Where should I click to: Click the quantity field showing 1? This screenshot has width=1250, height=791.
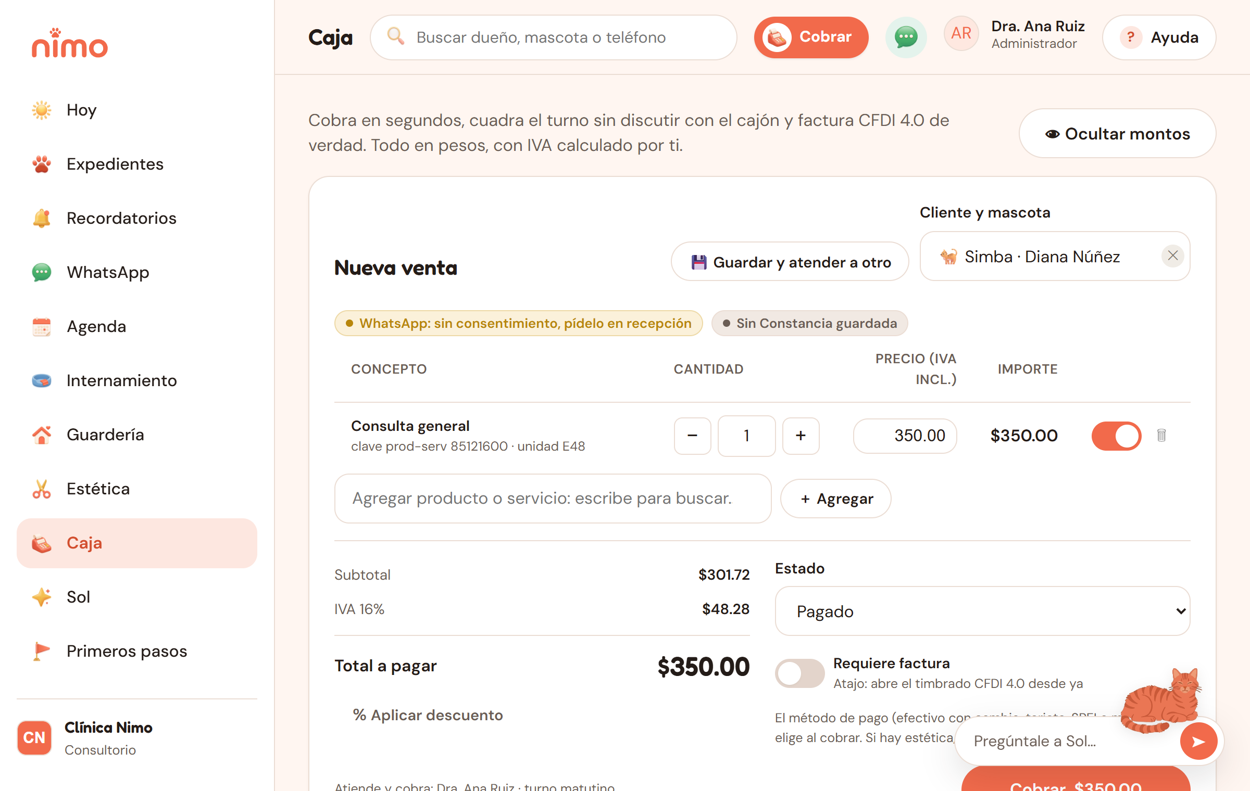click(x=747, y=436)
